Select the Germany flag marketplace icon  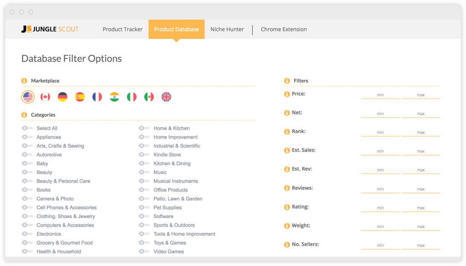pos(62,97)
